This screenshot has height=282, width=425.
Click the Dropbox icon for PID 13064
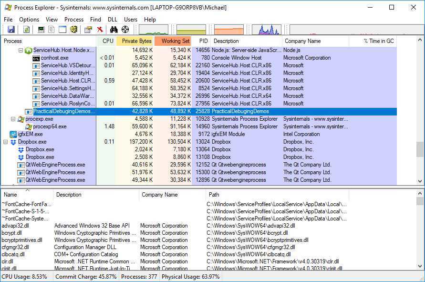coord(21,149)
